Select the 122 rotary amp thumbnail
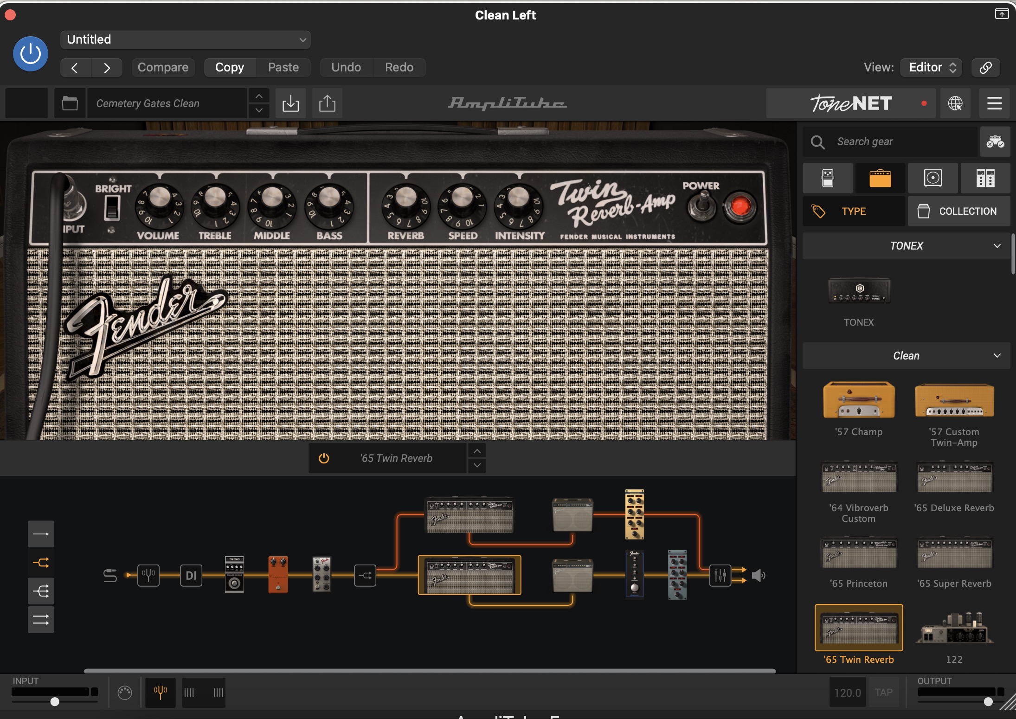Screen dimensions: 1016x719 pyautogui.click(x=954, y=628)
